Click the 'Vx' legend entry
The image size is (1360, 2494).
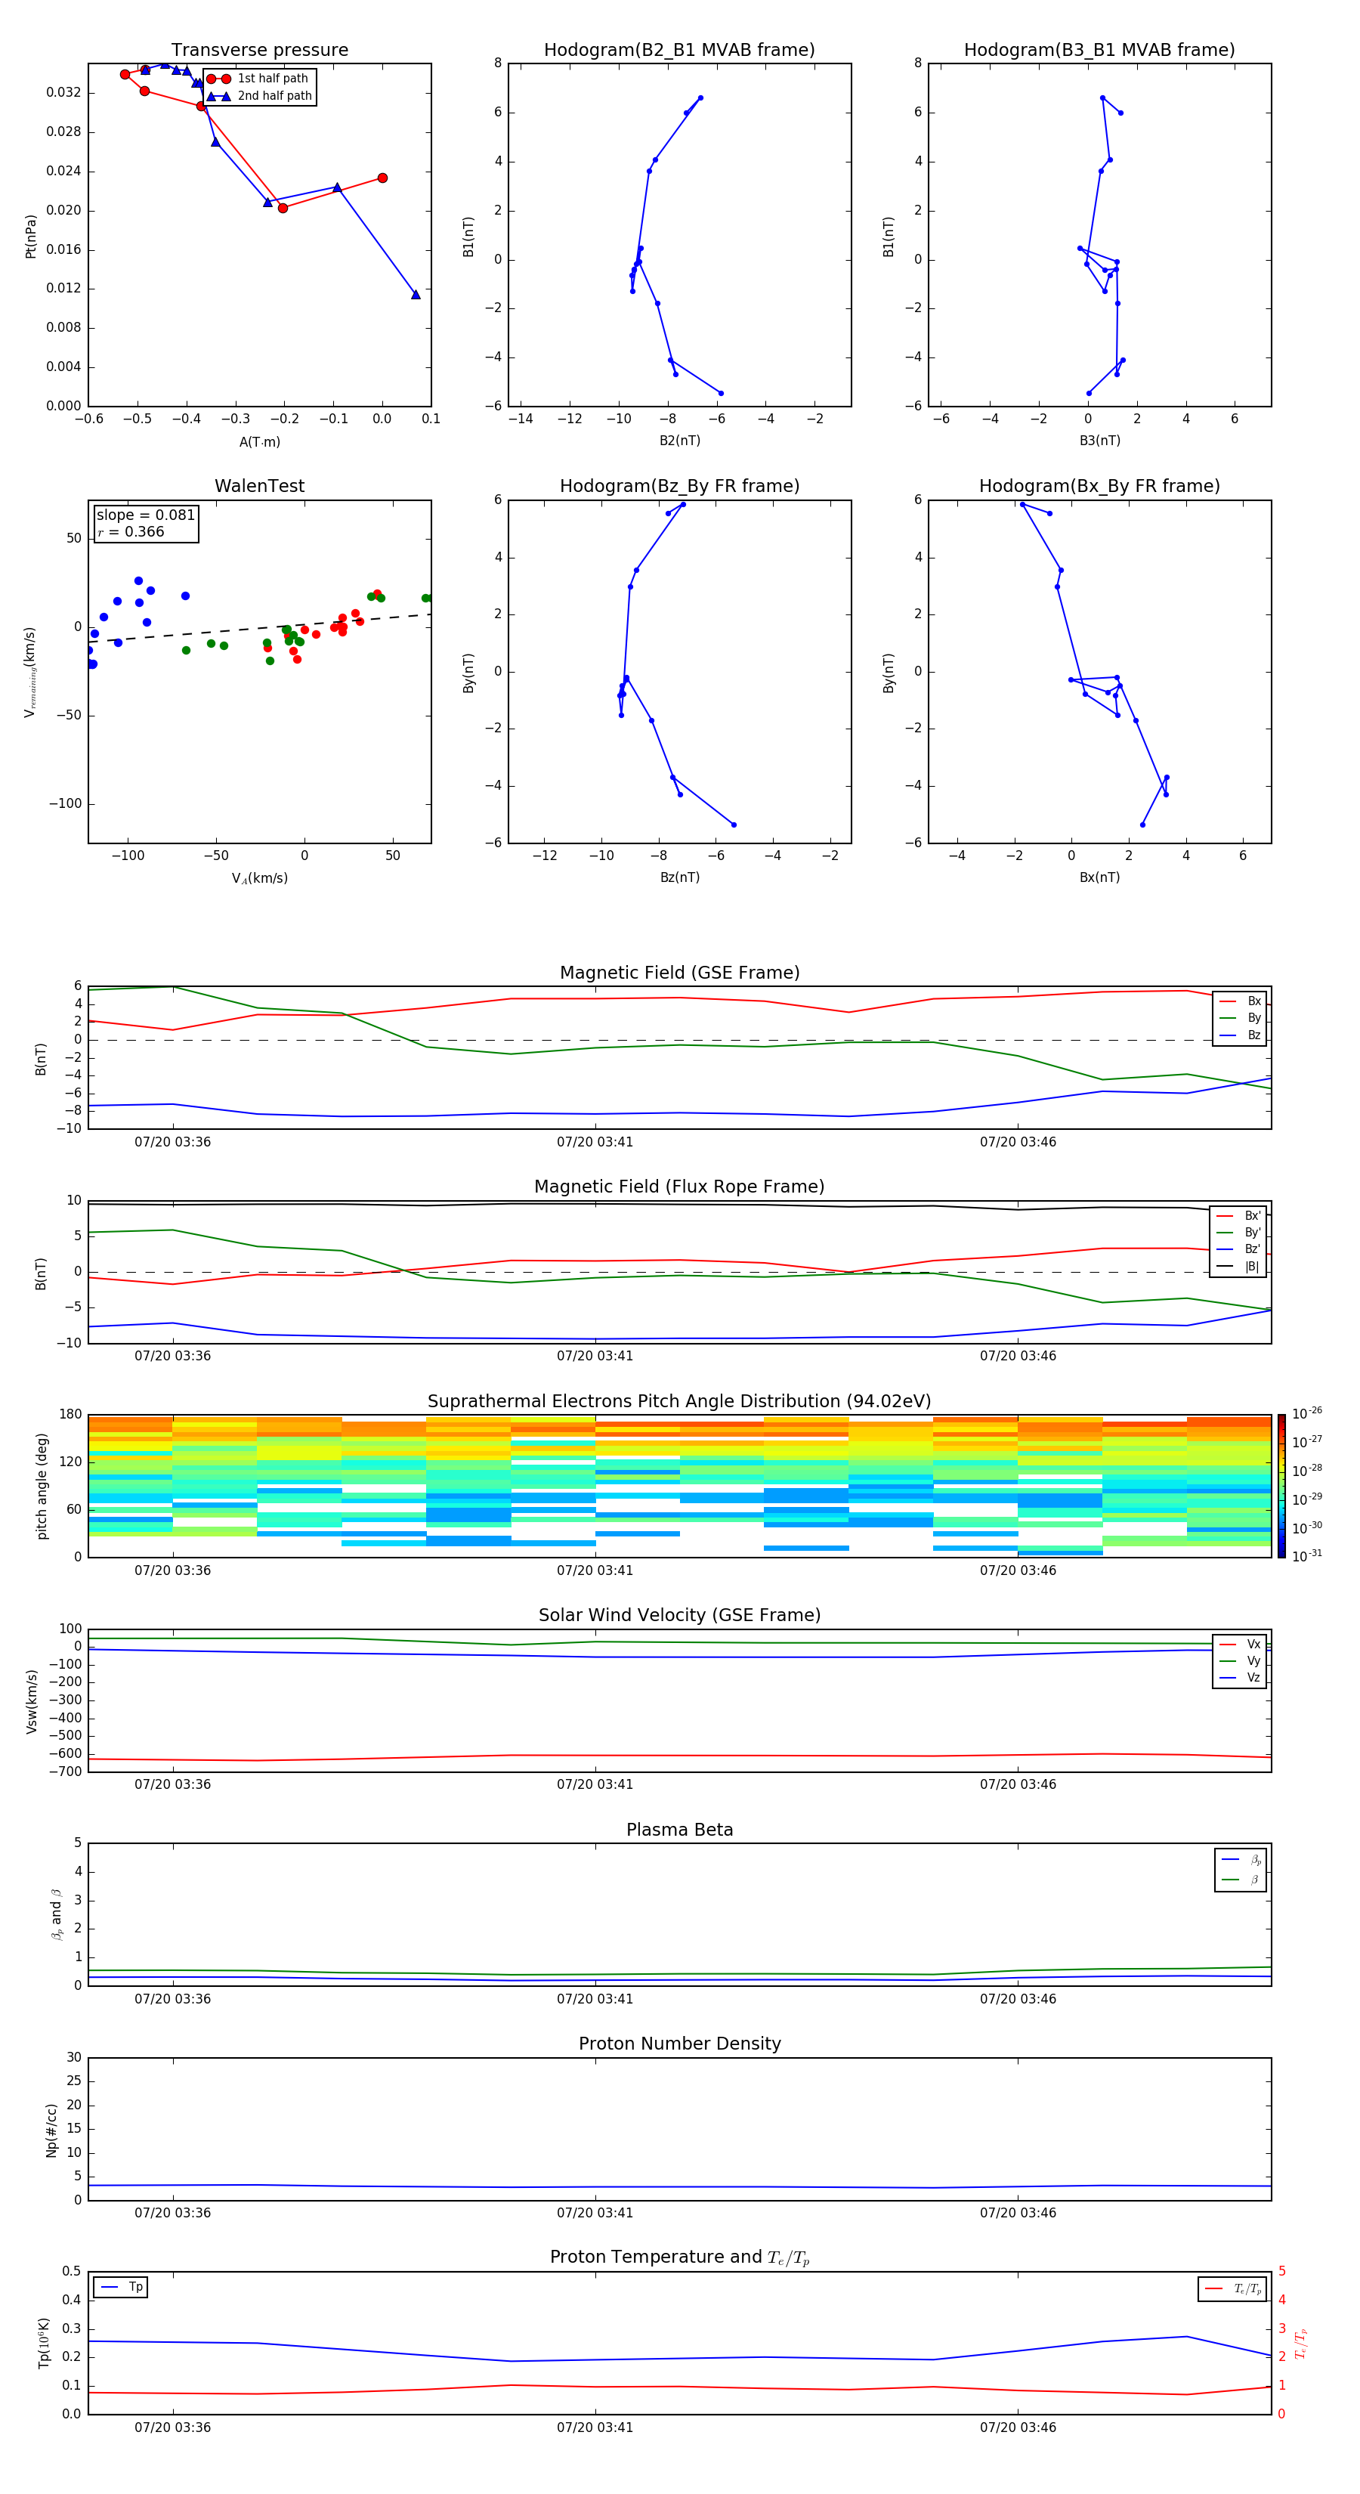point(1241,1644)
